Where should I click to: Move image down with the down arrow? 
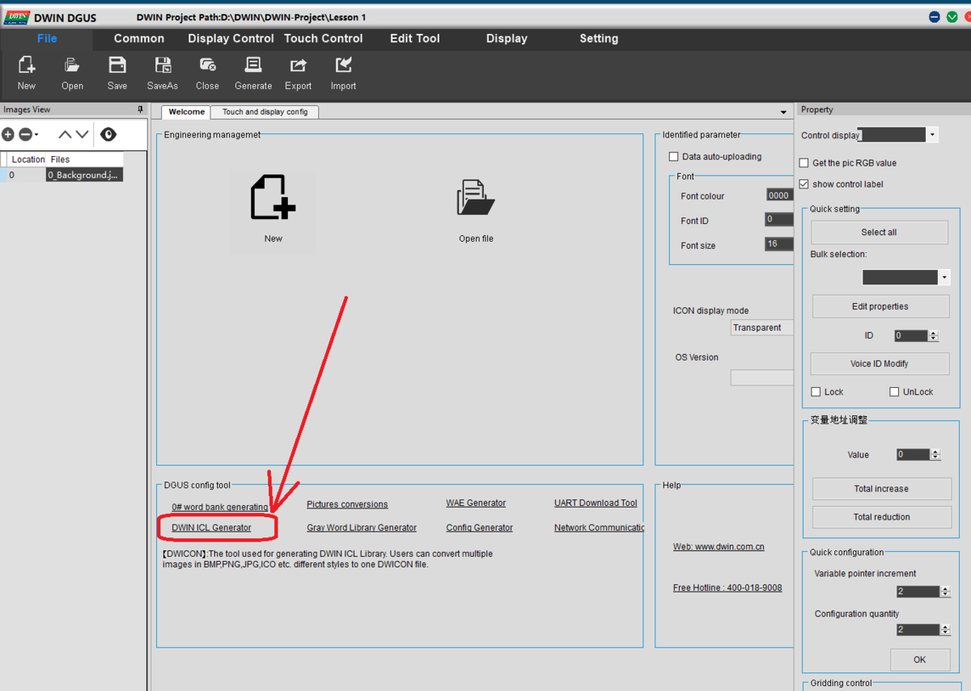pyautogui.click(x=82, y=135)
